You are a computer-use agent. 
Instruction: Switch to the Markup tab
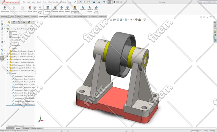[26, 16]
